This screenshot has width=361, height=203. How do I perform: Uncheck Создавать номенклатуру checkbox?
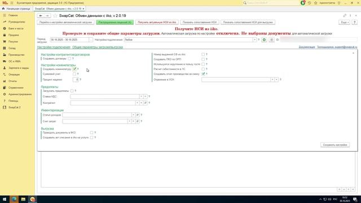[x=74, y=69]
